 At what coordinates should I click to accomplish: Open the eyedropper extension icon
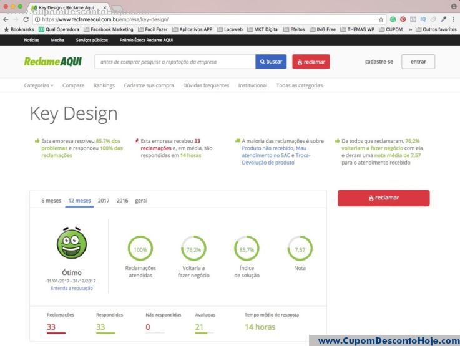[x=443, y=19]
